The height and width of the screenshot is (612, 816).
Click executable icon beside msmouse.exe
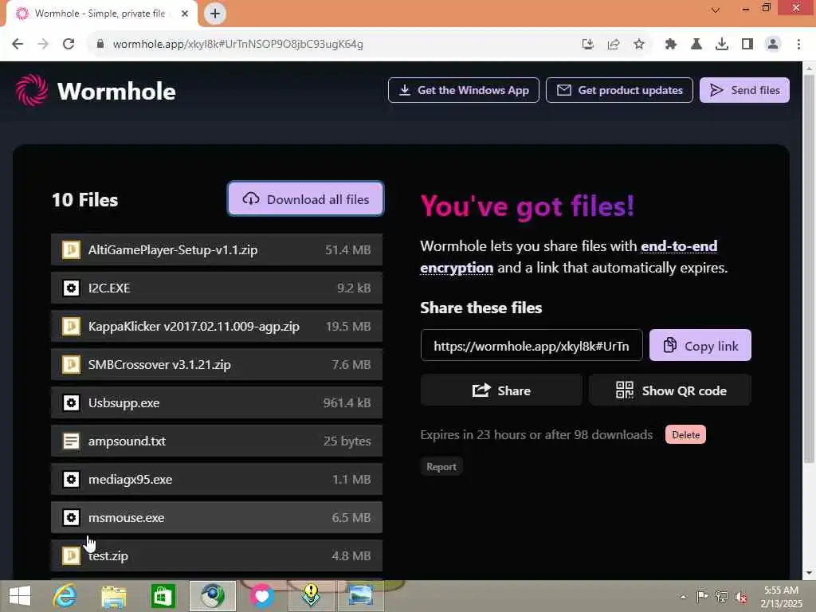[x=71, y=517]
